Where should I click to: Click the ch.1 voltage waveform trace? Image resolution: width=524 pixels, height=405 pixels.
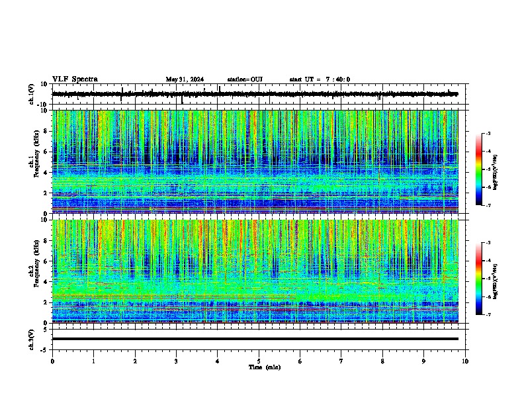tap(255, 94)
